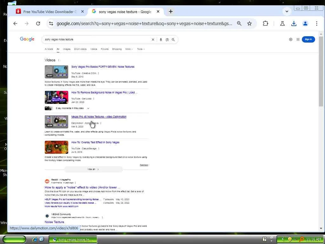Open Sony Vegas Pro Basics FORTY-SEVEN link
This screenshot has width=325, height=244.
pyautogui.click(x=103, y=67)
